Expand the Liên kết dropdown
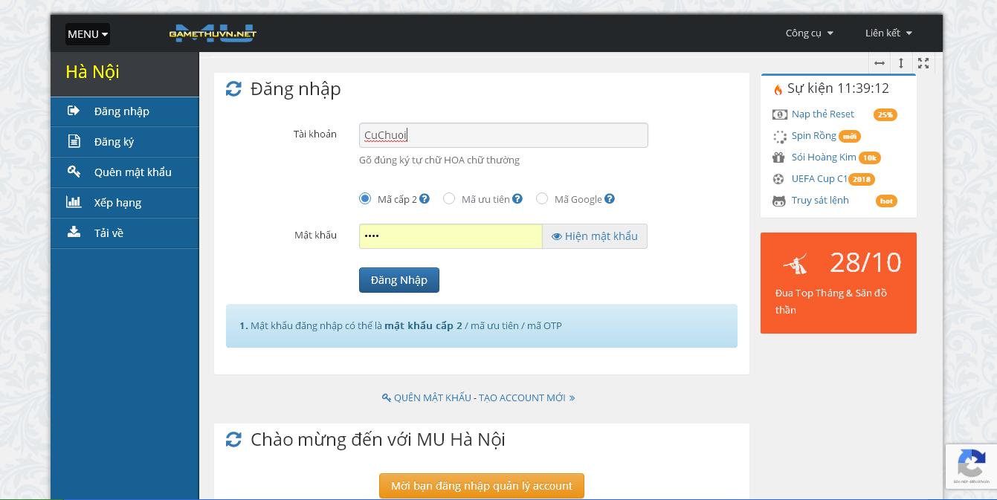 [x=888, y=33]
